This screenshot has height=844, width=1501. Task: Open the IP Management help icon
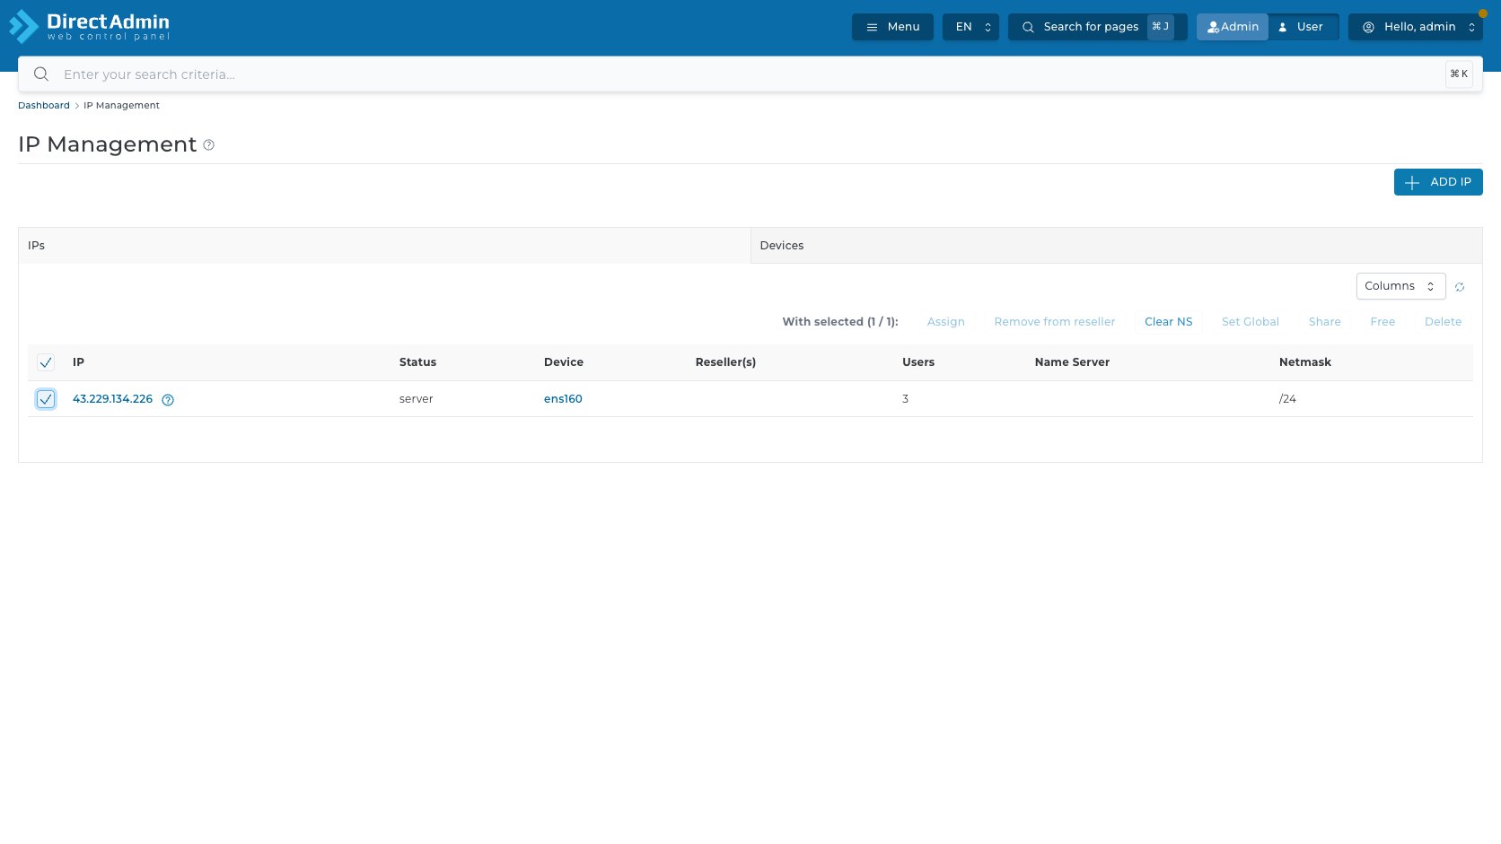(209, 145)
